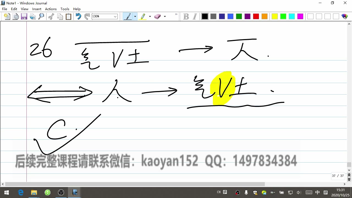Launch Microsoft Edge from the taskbar
The width and height of the screenshot is (352, 198).
click(21, 193)
